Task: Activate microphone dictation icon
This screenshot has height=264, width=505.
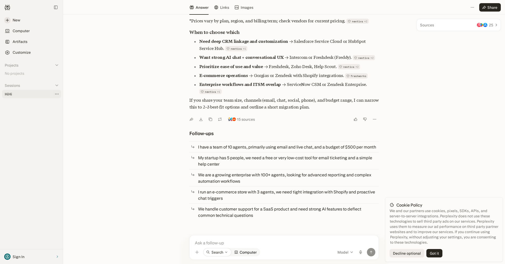Action: tap(361, 252)
